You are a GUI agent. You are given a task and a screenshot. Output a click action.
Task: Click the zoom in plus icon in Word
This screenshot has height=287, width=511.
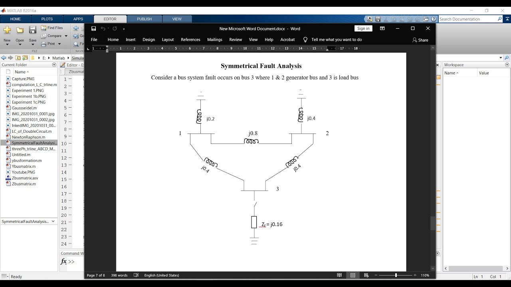click(415, 275)
